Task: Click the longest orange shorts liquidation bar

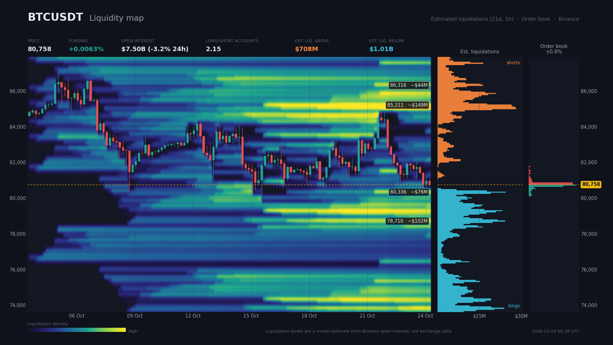Action: (x=477, y=108)
